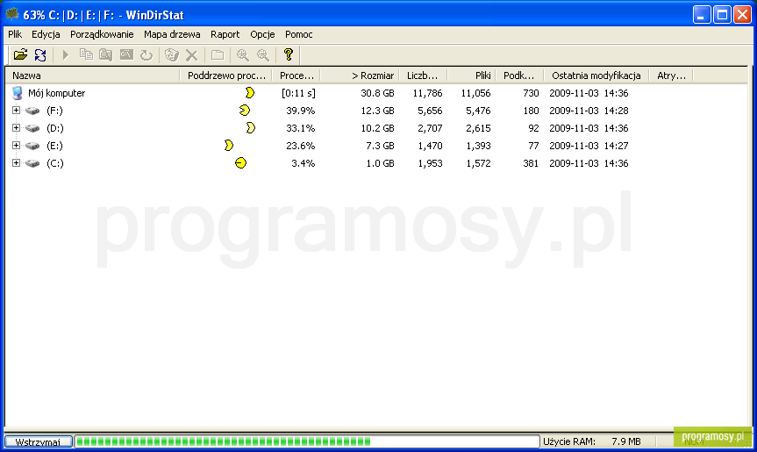Click the Command prompt here toolbar icon

126,54
